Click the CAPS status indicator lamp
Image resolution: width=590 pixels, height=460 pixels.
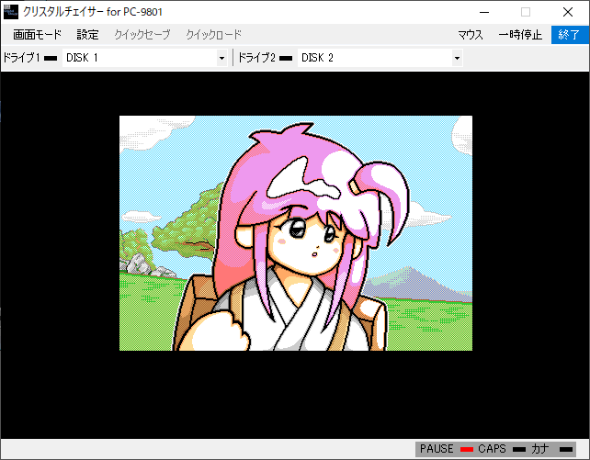519,450
